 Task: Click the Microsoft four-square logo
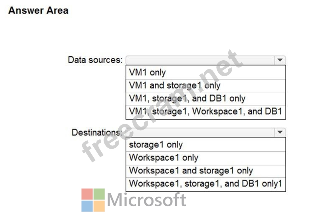(93, 200)
